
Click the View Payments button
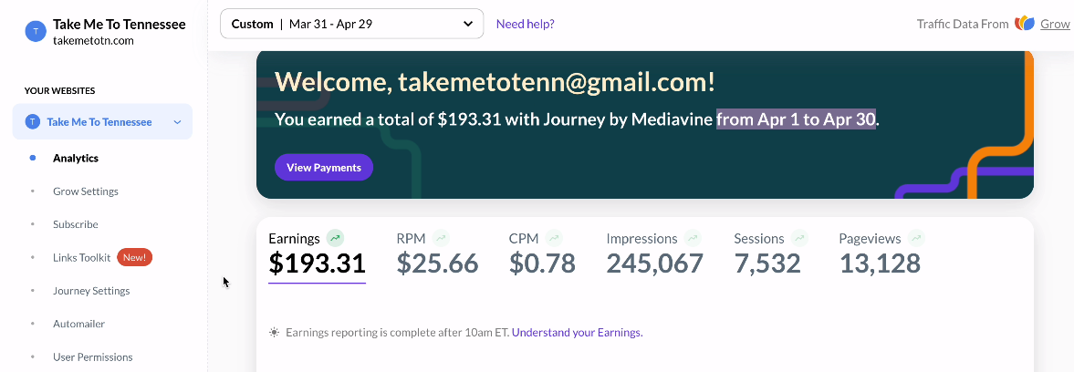324,168
